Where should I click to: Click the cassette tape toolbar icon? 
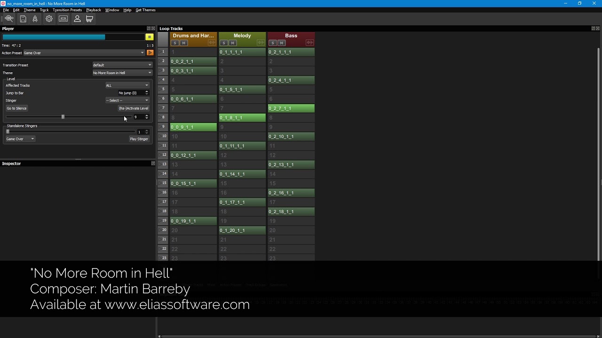(x=63, y=19)
